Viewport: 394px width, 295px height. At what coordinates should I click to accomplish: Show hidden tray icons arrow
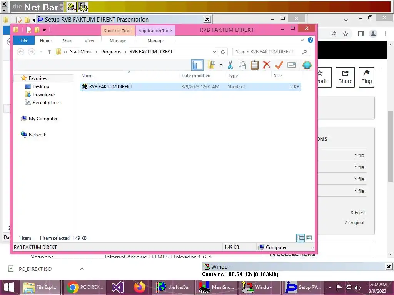[x=330, y=287]
